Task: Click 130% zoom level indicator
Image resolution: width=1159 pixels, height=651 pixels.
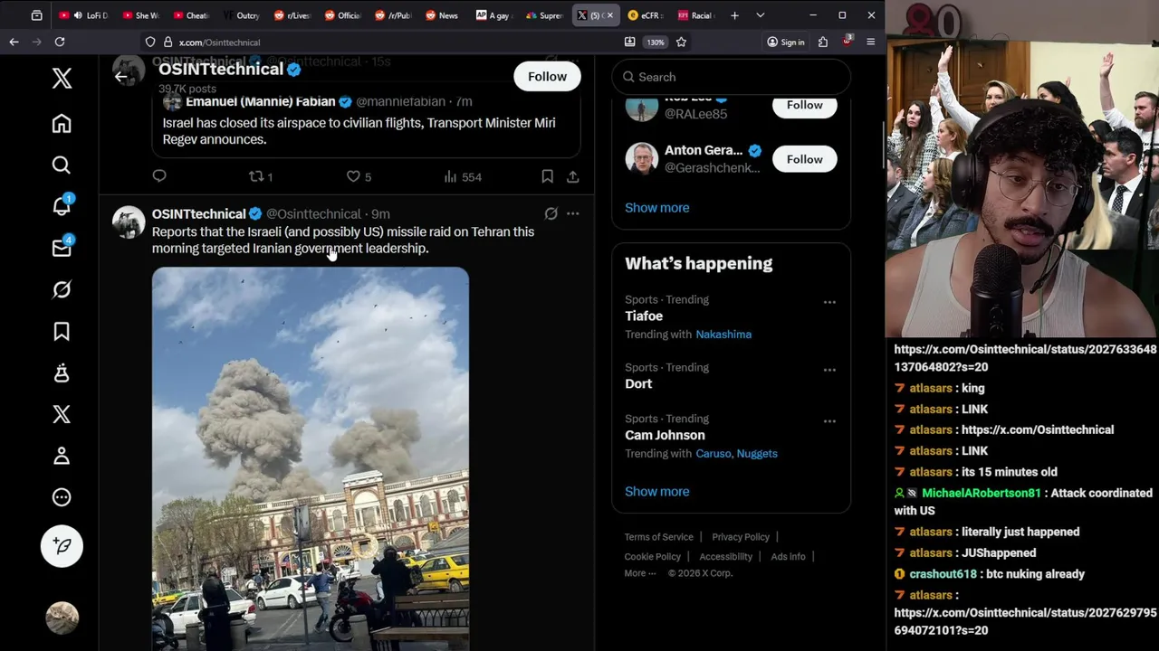Action: pyautogui.click(x=655, y=42)
